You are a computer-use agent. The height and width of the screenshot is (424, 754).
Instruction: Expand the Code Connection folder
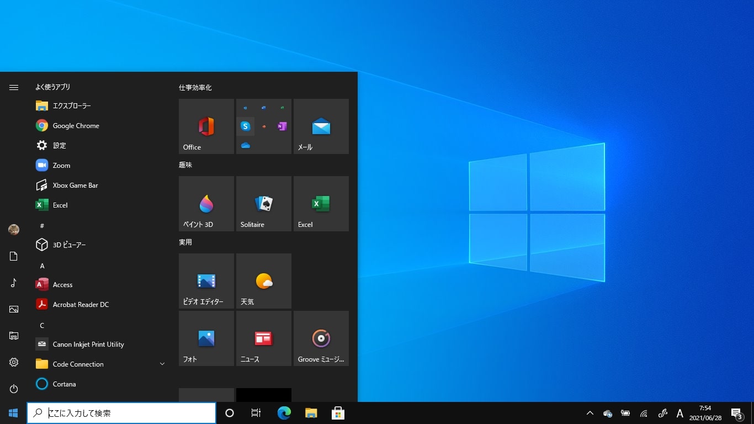click(100, 364)
